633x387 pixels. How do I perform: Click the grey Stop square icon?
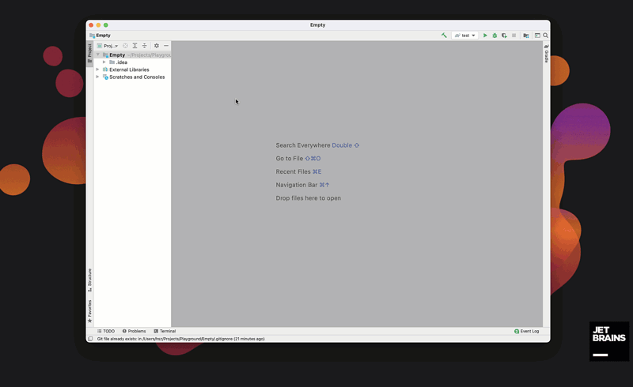[x=514, y=36]
